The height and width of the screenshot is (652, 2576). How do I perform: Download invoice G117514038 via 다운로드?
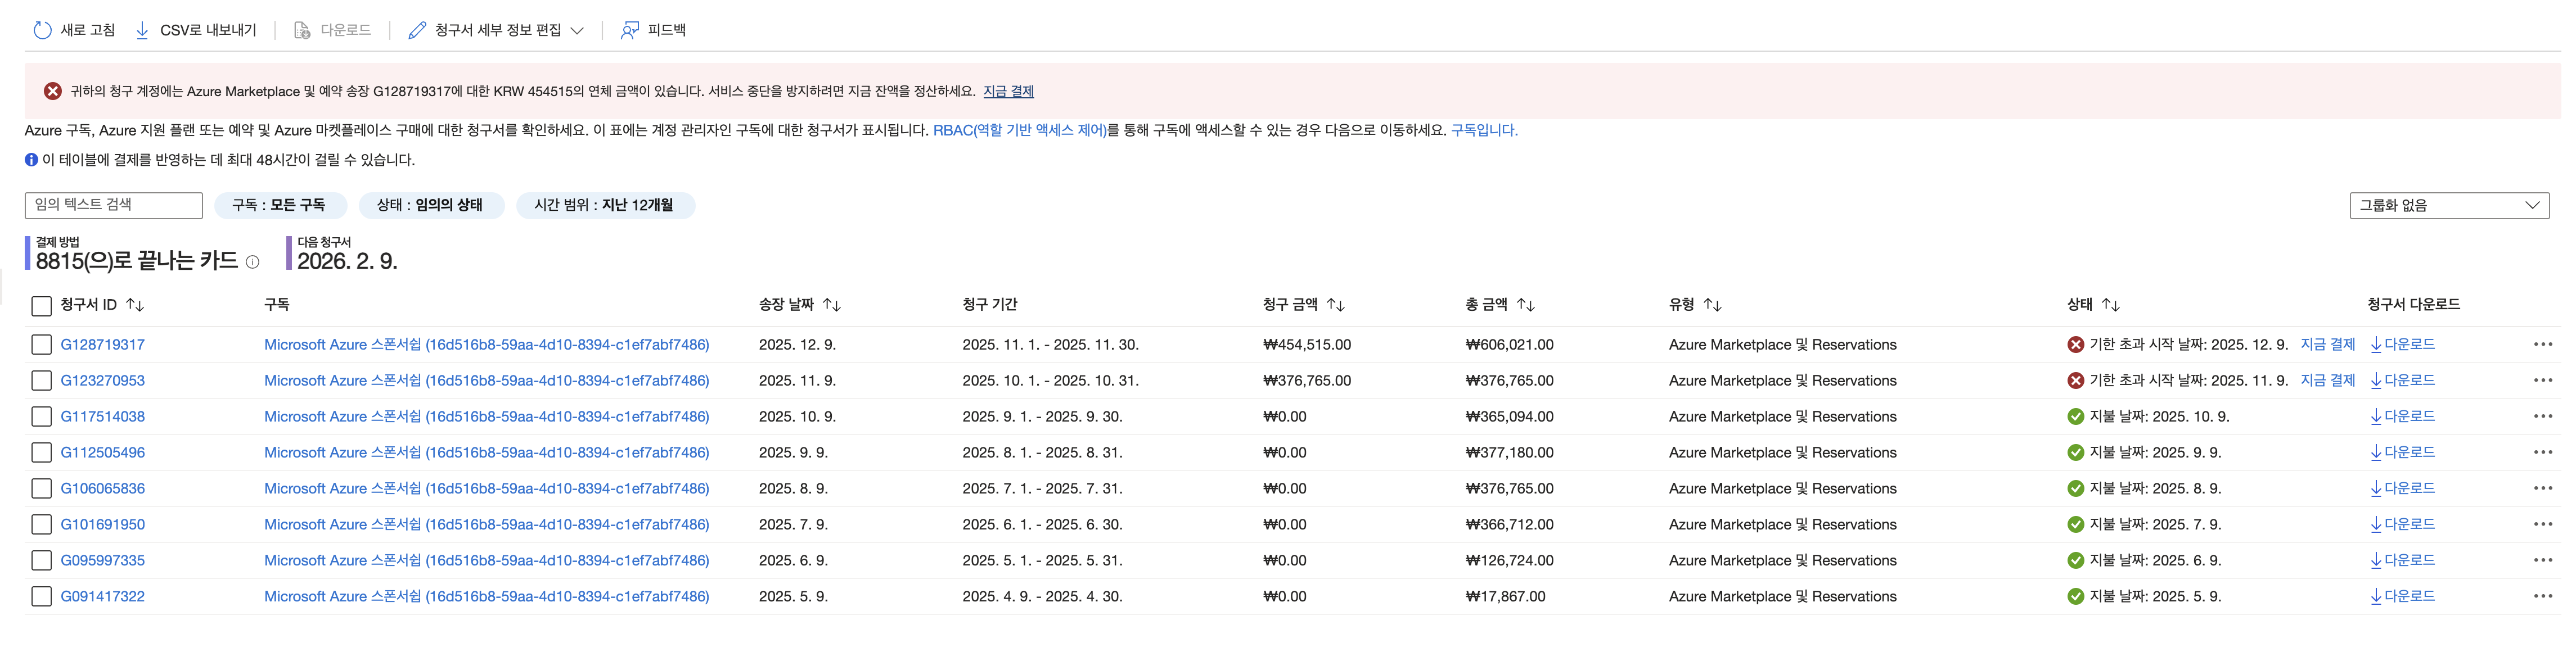[2402, 416]
